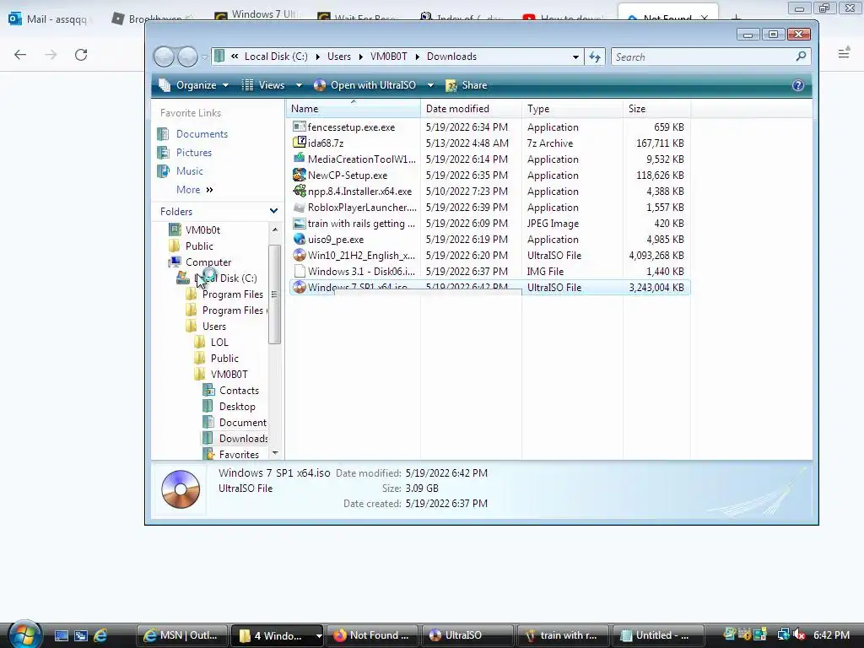Open the Organize dropdown menu

pos(194,85)
